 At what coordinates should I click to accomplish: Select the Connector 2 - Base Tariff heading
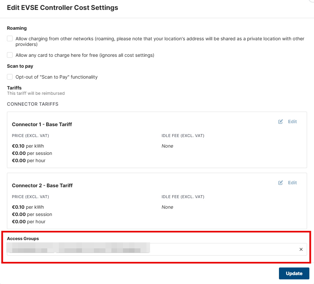pos(42,186)
